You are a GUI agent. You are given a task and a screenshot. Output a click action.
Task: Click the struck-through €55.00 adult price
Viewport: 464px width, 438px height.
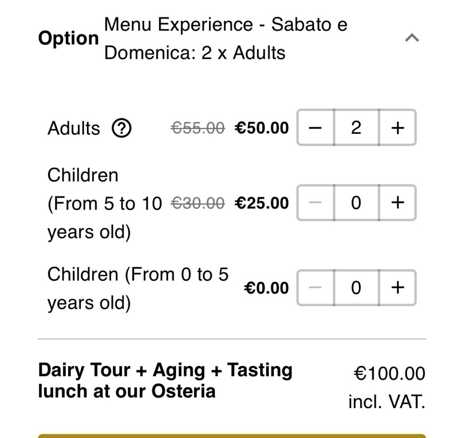tap(198, 128)
